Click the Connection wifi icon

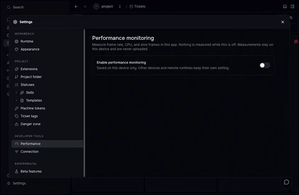17,152
